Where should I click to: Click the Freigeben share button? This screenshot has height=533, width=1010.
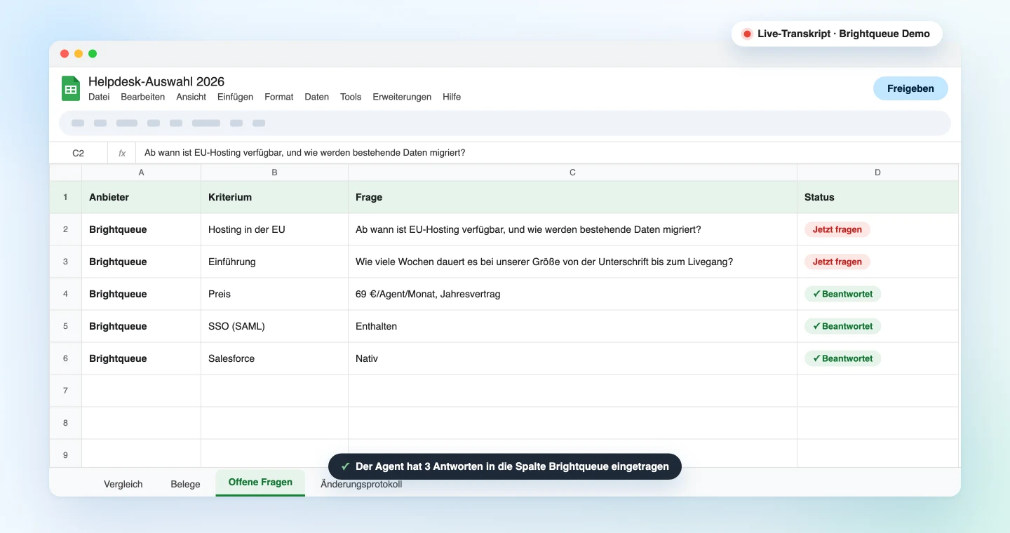(x=910, y=88)
